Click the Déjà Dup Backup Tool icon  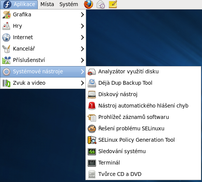[92, 83]
